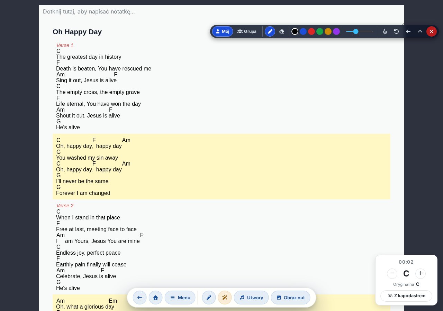Click the lyric 'When I stand in that place'
Viewport: 443px width, 311px height.
88,218
